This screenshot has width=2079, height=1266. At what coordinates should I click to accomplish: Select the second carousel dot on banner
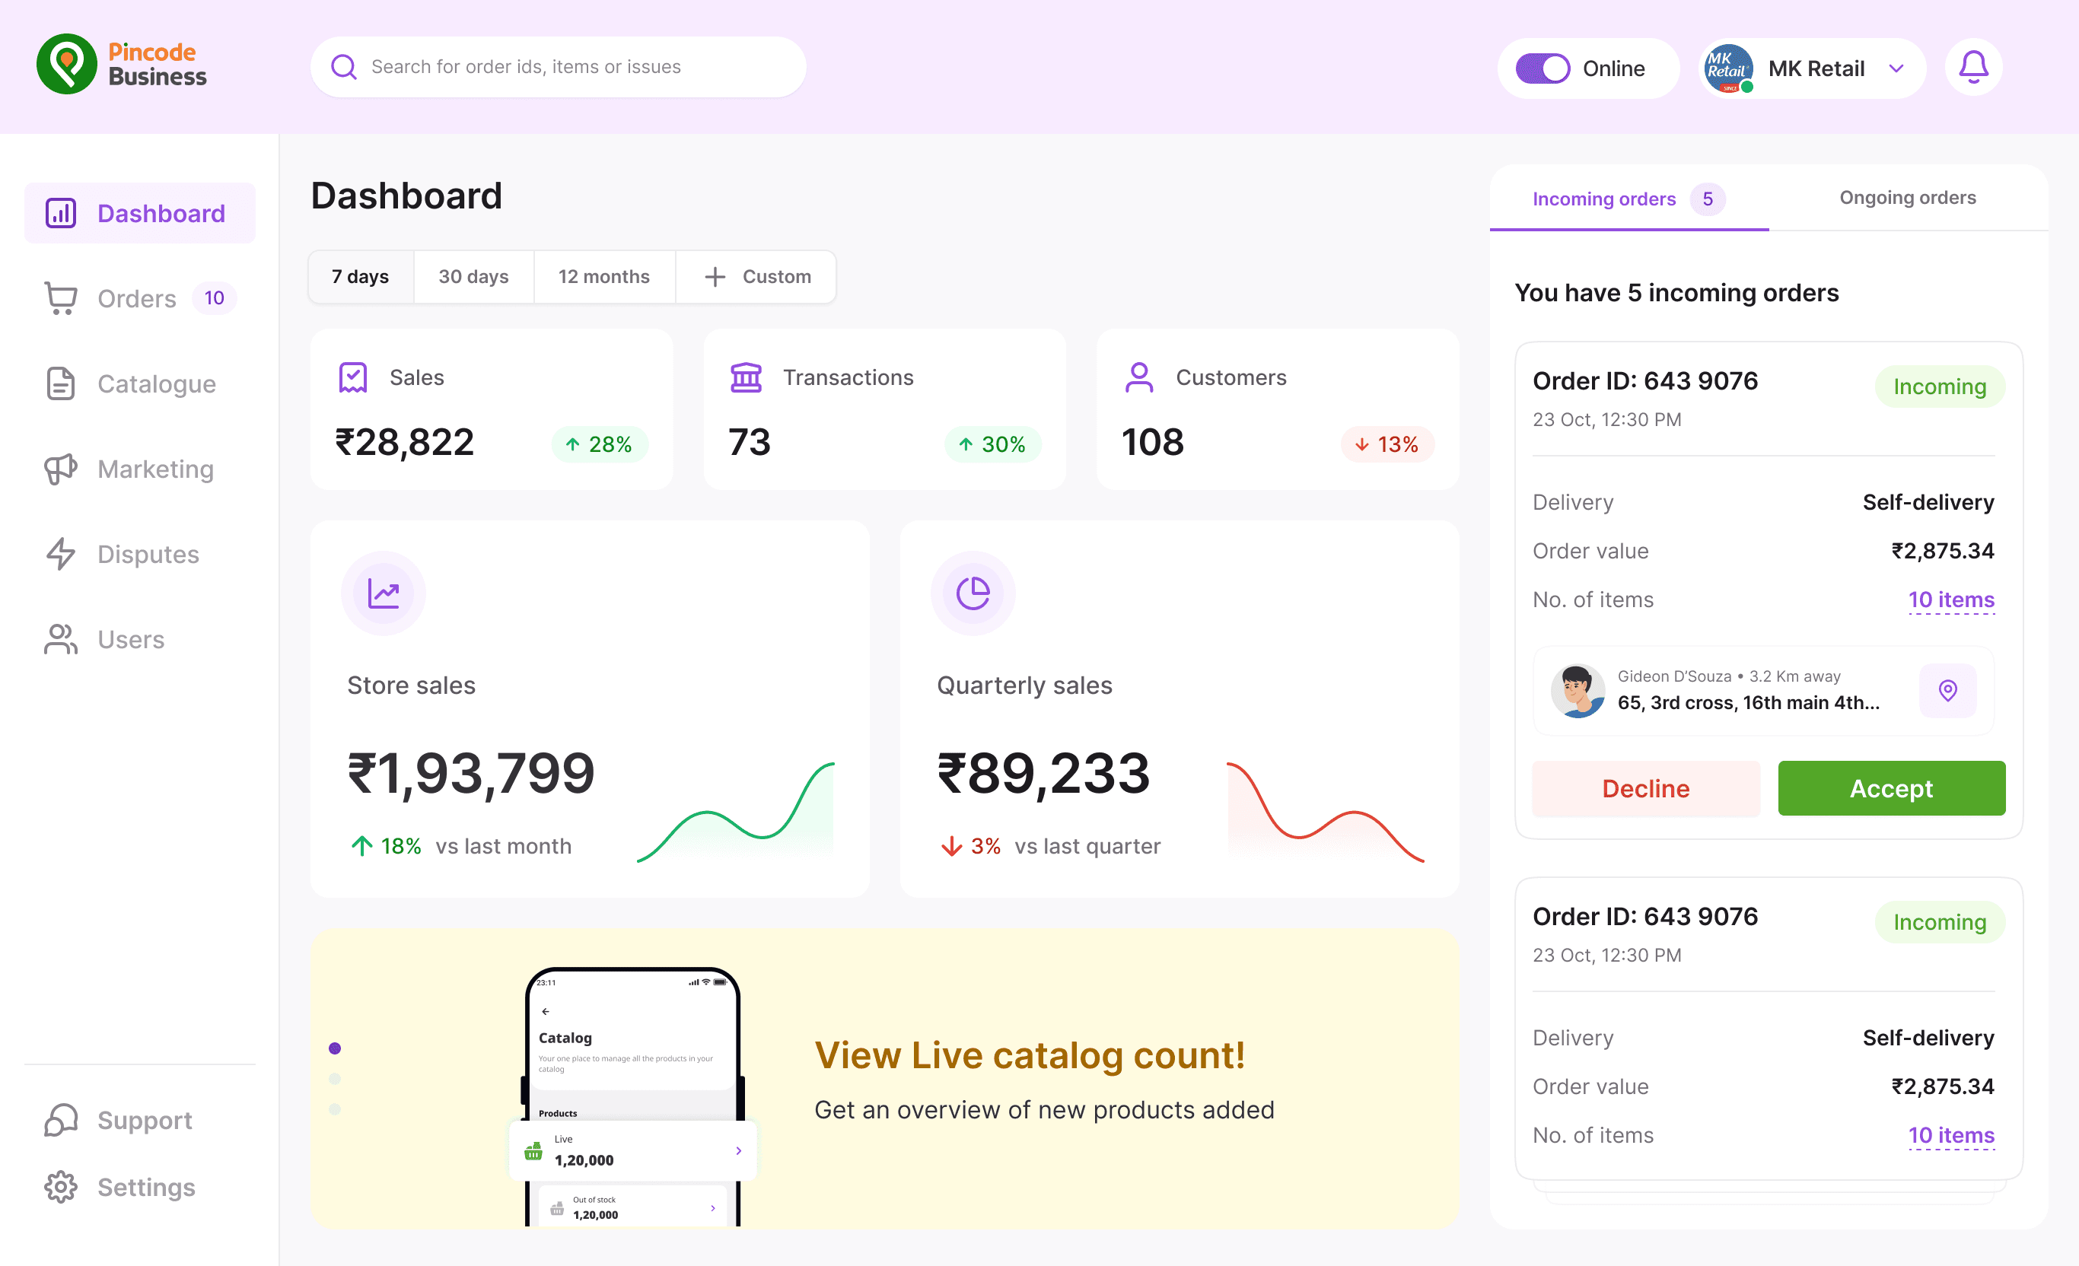335,1079
